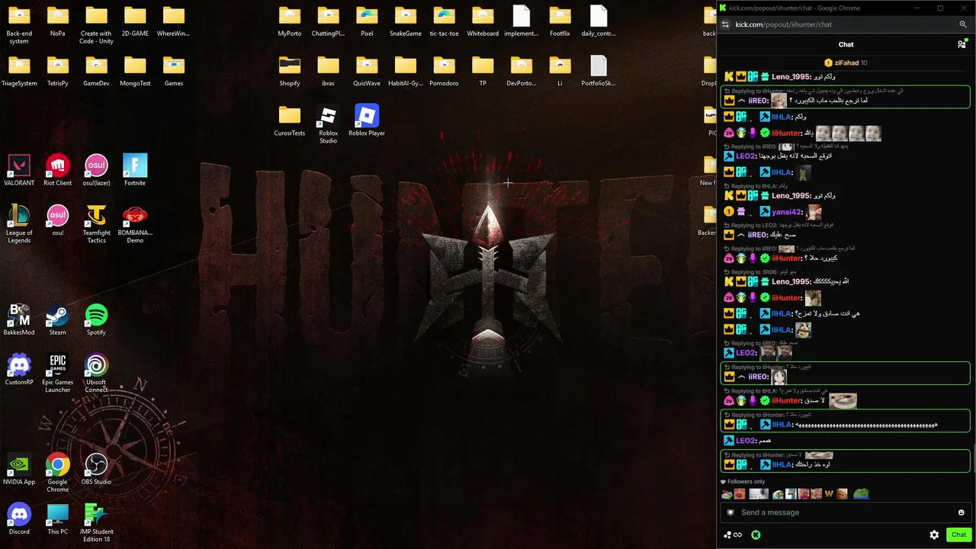This screenshot has height=549, width=976.
Task: Click the QuizWave folder icon
Action: [367, 71]
